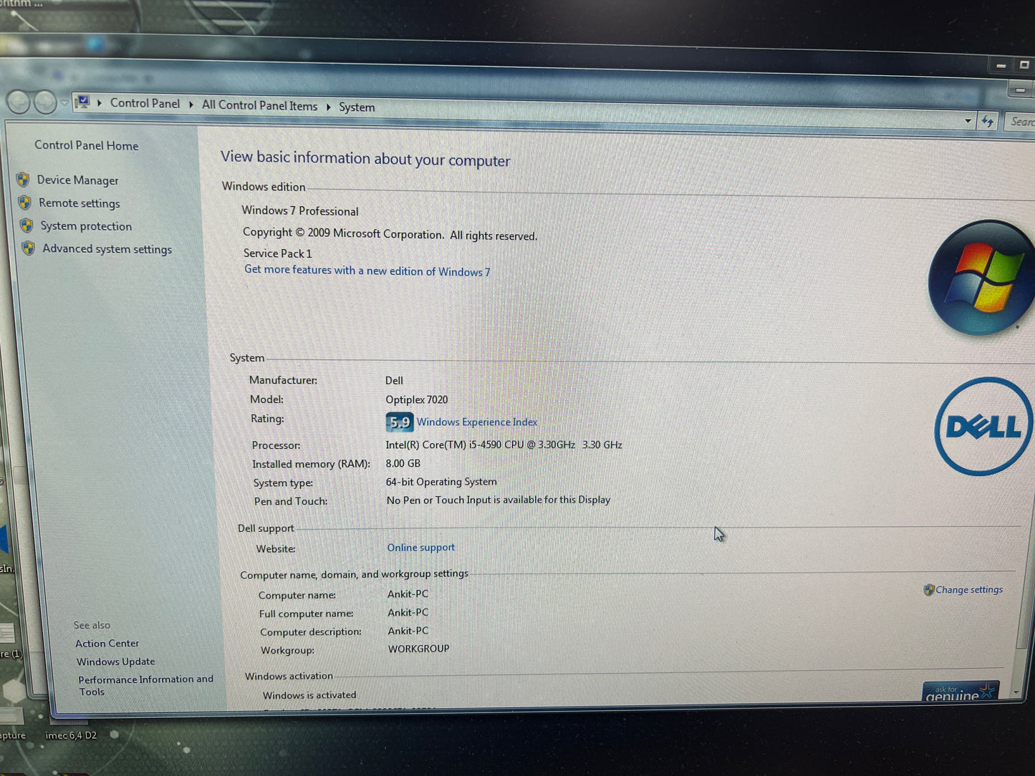This screenshot has width=1035, height=776.
Task: Open the address bar history dropdown arrow
Action: tap(968, 121)
